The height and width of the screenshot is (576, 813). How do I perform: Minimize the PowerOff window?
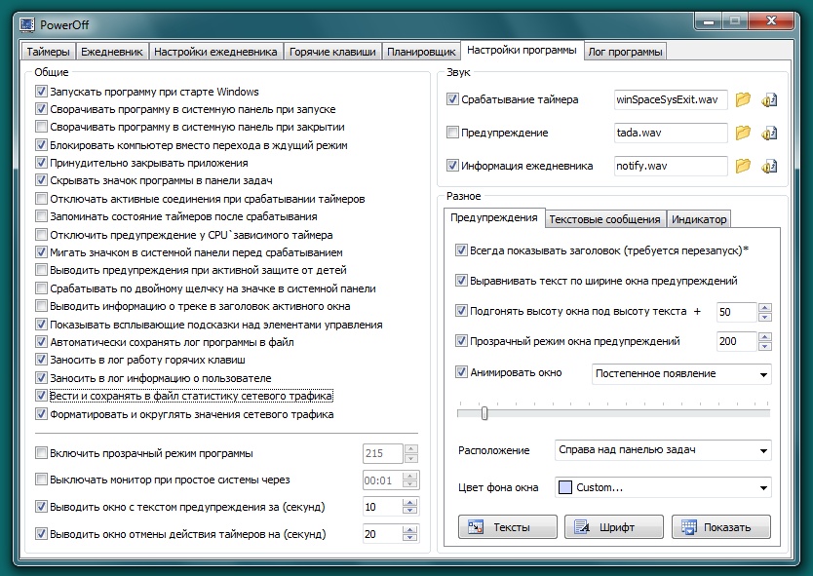709,21
